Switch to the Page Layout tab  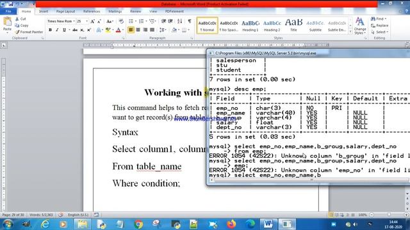click(65, 11)
